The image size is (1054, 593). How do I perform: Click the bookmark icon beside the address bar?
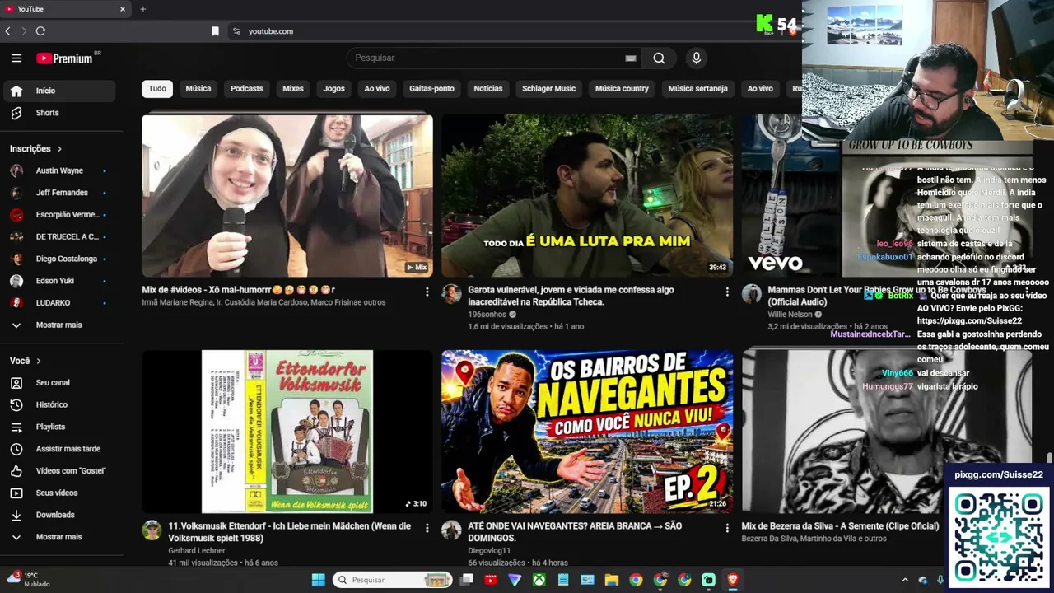[215, 31]
